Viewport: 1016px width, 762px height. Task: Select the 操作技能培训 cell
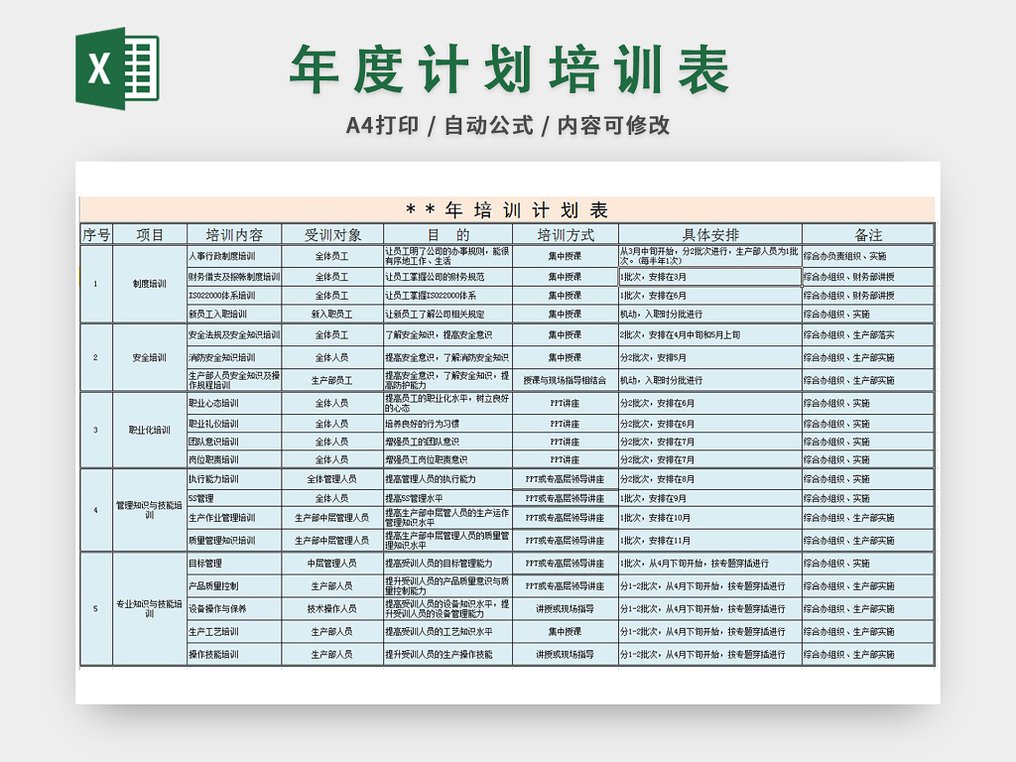234,655
